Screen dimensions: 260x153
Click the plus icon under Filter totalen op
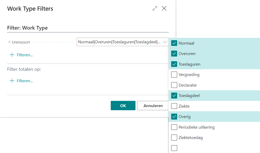click(x=12, y=81)
